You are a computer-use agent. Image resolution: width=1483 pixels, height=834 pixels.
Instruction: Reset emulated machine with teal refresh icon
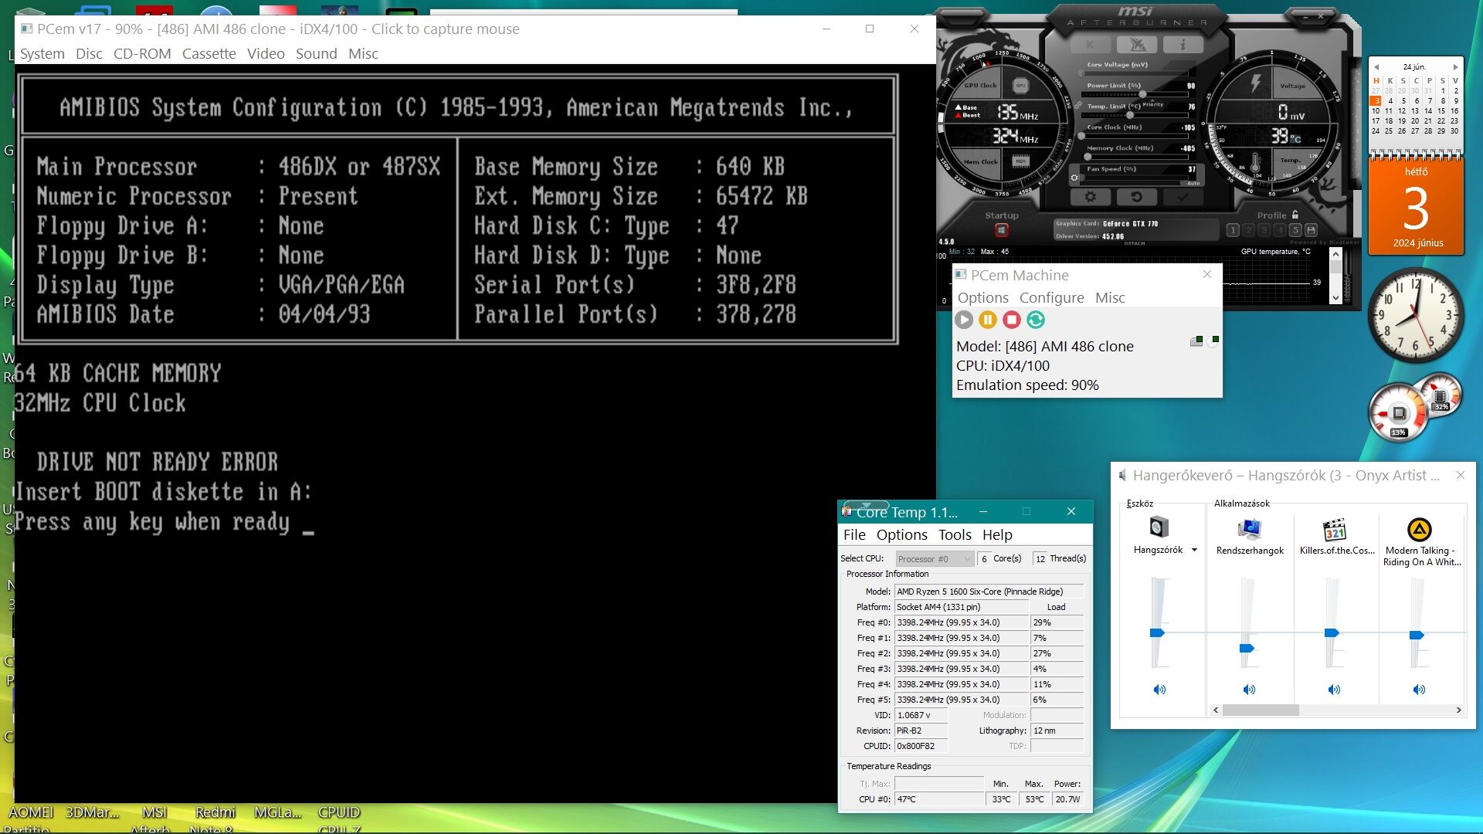[x=1036, y=320]
